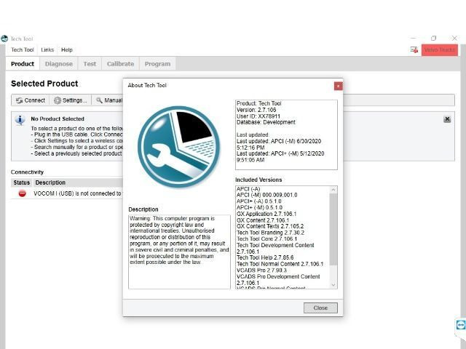Select 'GX Application 2.7.106.1' entry

click(266, 214)
